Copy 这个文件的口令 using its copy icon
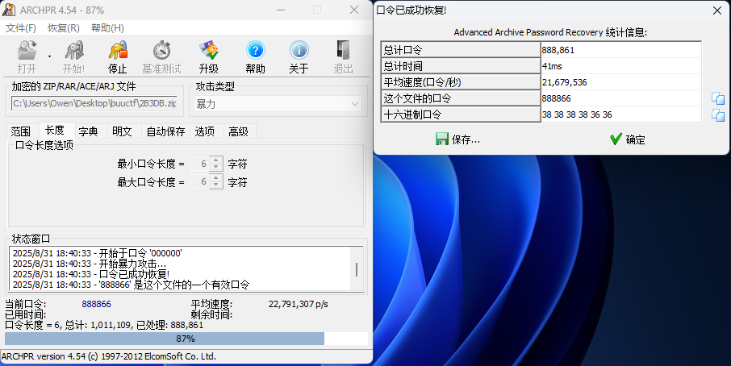Screen dimensions: 731x366 pos(718,98)
